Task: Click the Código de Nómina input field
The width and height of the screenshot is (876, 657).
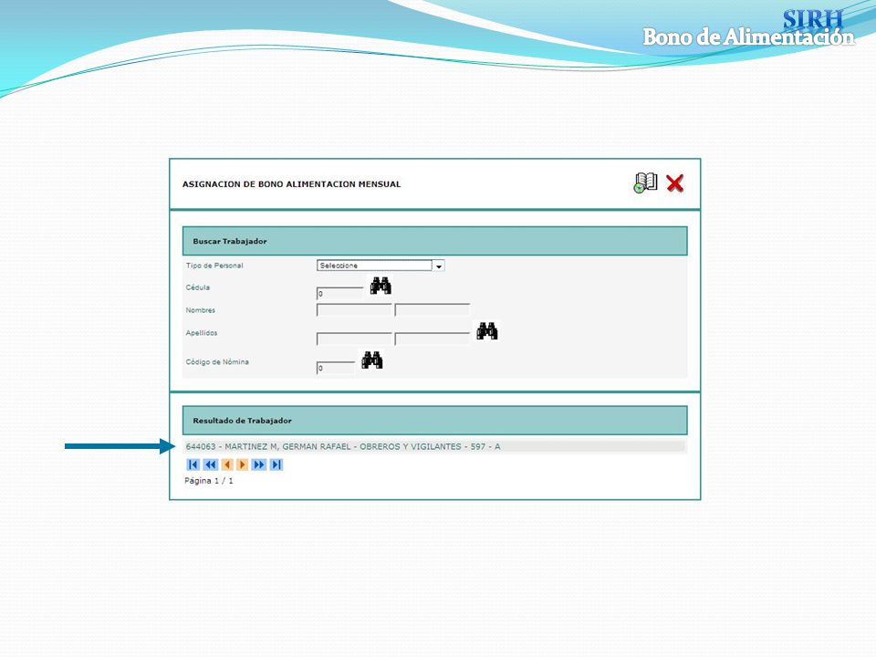Action: [336, 368]
